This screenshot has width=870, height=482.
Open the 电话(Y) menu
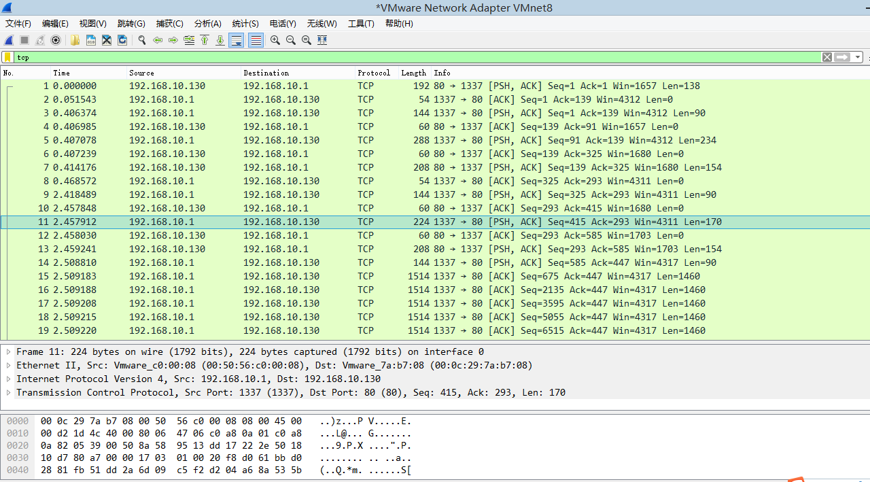pos(283,23)
